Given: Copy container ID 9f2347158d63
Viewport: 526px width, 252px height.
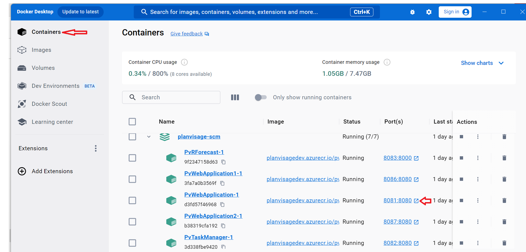Looking at the screenshot, I should [223, 162].
